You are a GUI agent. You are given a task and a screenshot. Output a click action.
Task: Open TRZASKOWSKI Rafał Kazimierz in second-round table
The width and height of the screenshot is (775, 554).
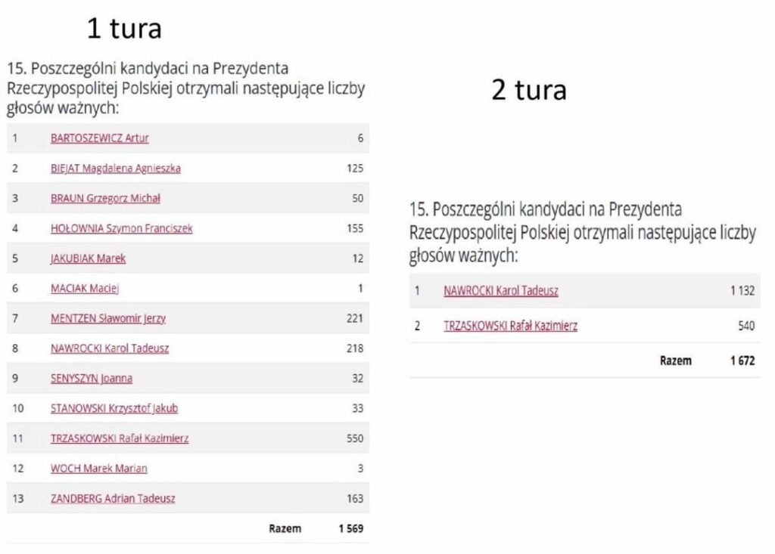(510, 326)
